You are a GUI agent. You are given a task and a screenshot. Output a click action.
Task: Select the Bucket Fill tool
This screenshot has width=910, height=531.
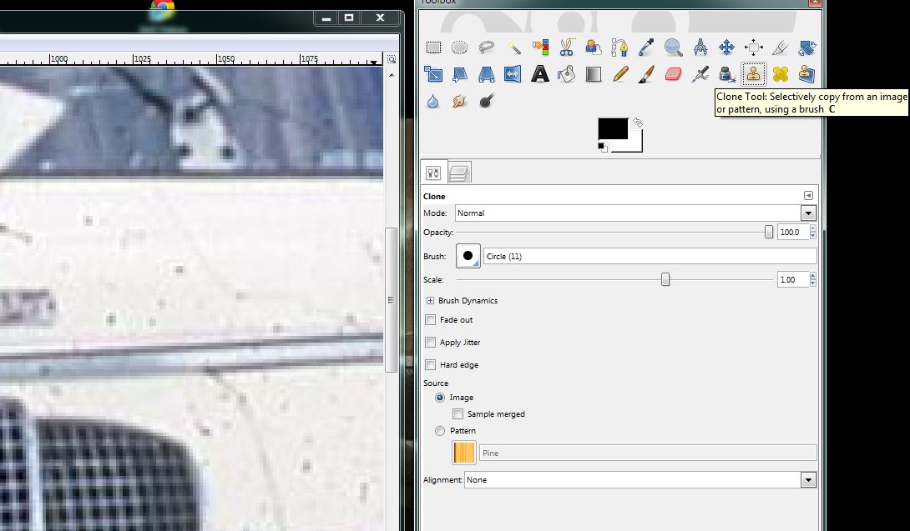pyautogui.click(x=566, y=74)
